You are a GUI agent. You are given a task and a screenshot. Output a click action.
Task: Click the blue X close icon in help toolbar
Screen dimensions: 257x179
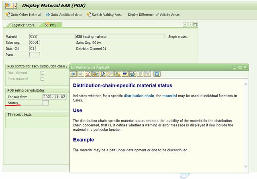pyautogui.click(x=157, y=74)
